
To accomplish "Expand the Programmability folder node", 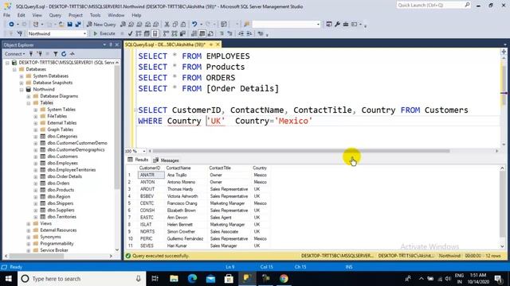I will click(29, 244).
